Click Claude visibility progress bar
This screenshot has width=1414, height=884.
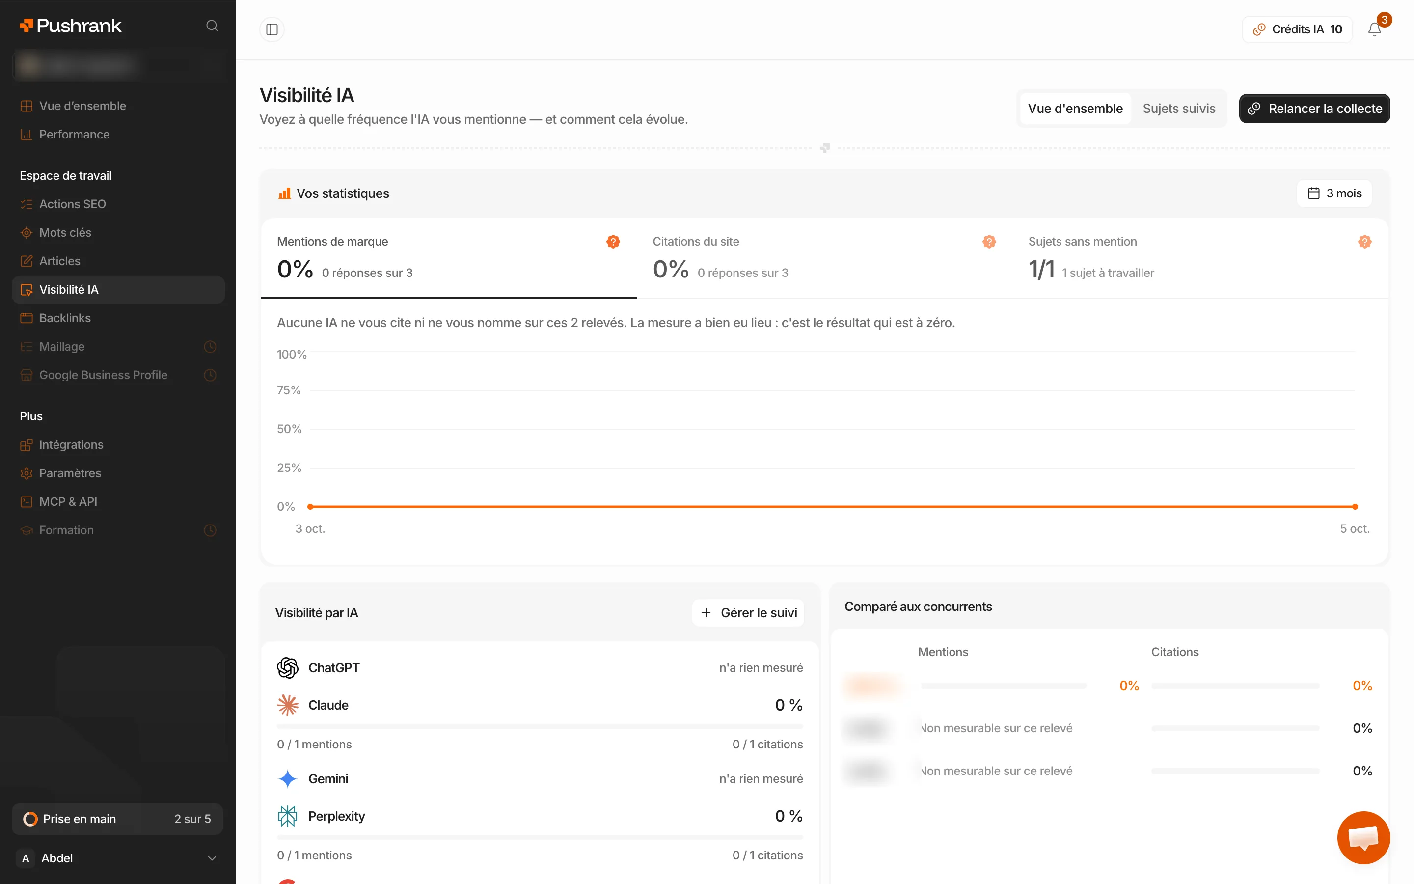540,726
